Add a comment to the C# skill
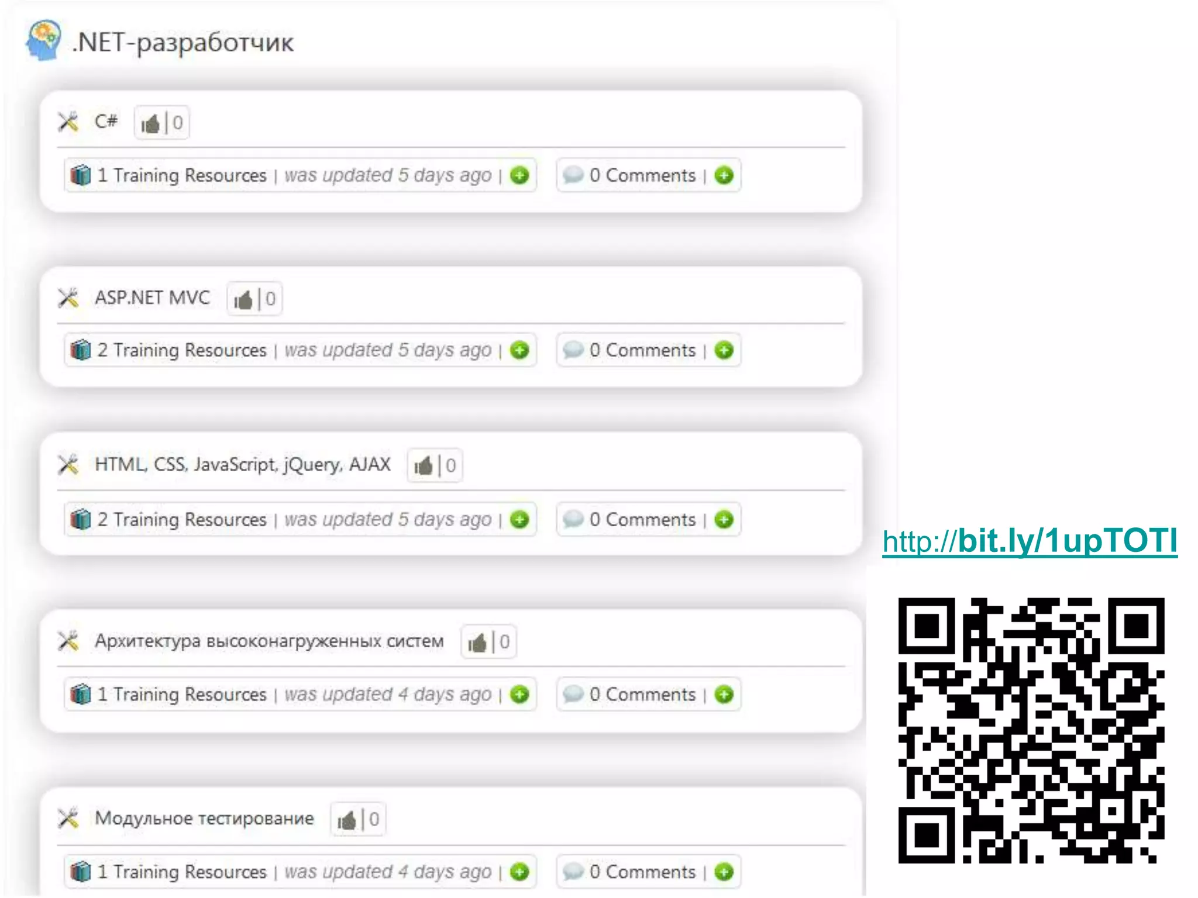 pyautogui.click(x=724, y=175)
